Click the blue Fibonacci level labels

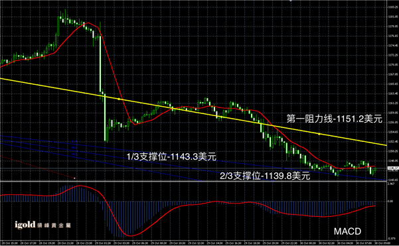pos(74,148)
